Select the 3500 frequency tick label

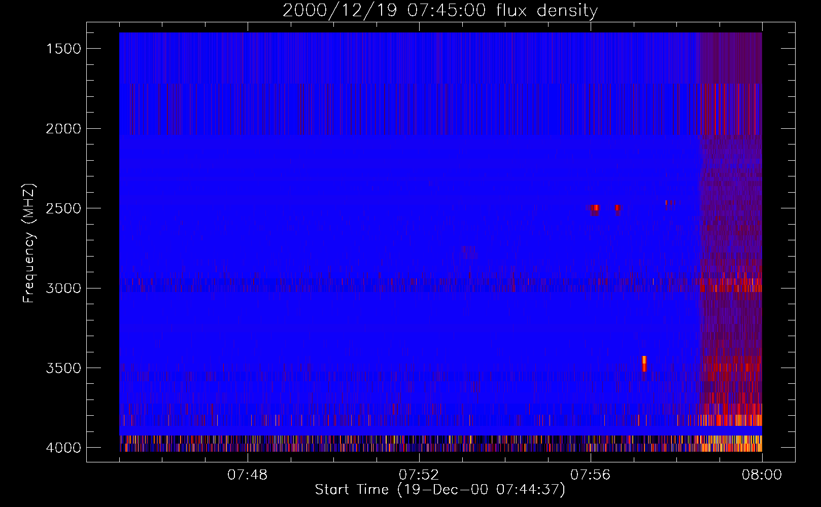[63, 368]
